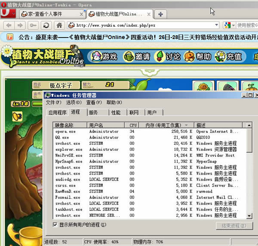Image resolution: width=258 pixels, height=246 pixels.
Task: Open the Opera main menu button
Action: pos(8,13)
